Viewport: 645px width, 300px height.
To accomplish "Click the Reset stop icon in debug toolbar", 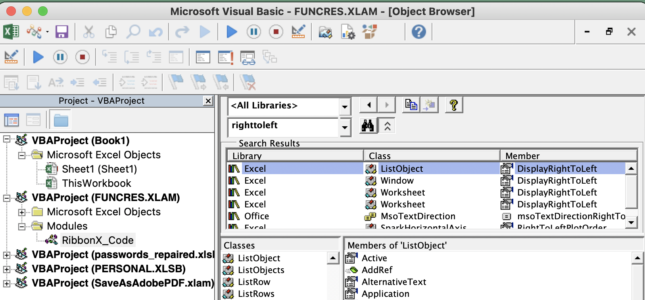I will [x=83, y=57].
